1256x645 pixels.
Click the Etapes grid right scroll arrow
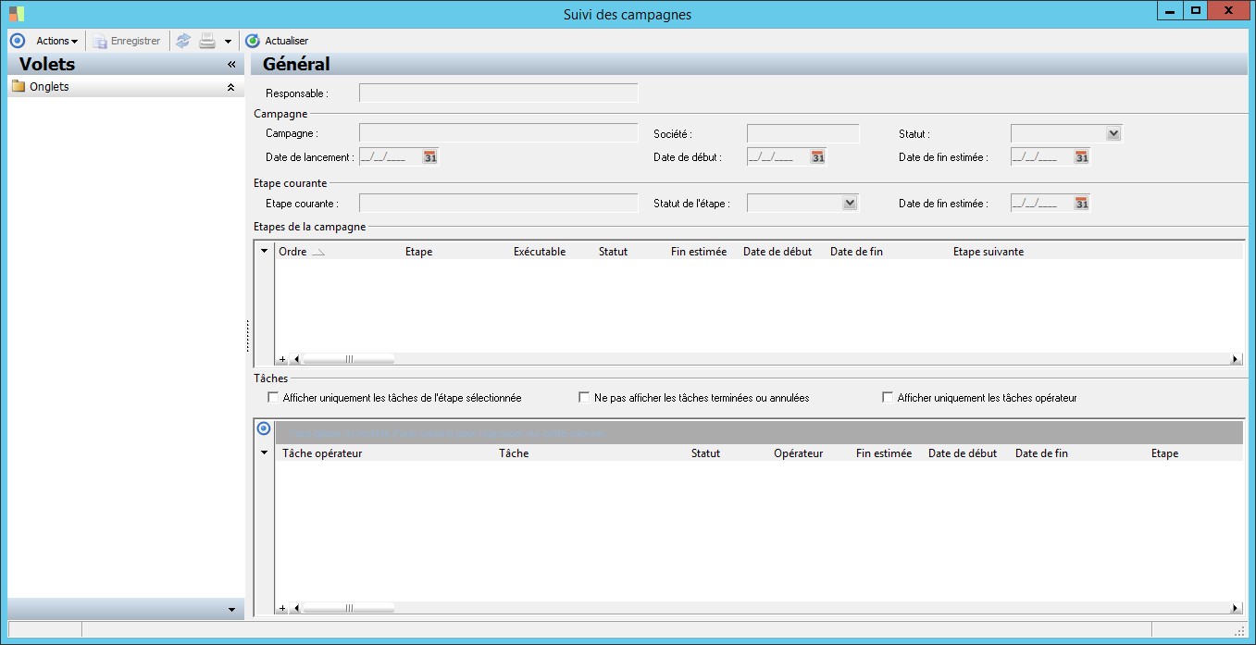point(1236,359)
